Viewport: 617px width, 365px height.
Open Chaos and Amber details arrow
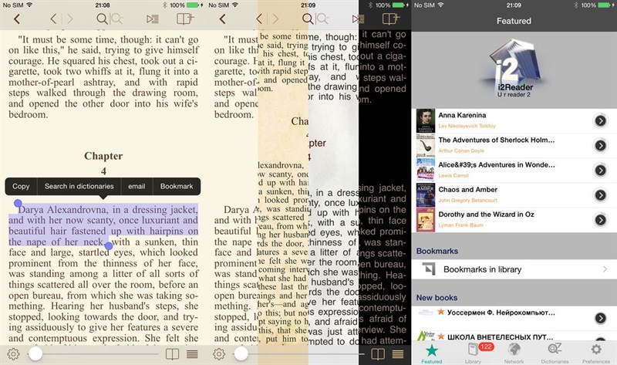(x=600, y=195)
